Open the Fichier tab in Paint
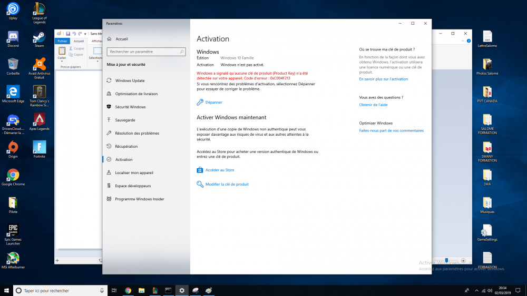Image resolution: width=527 pixels, height=296 pixels. (x=62, y=41)
